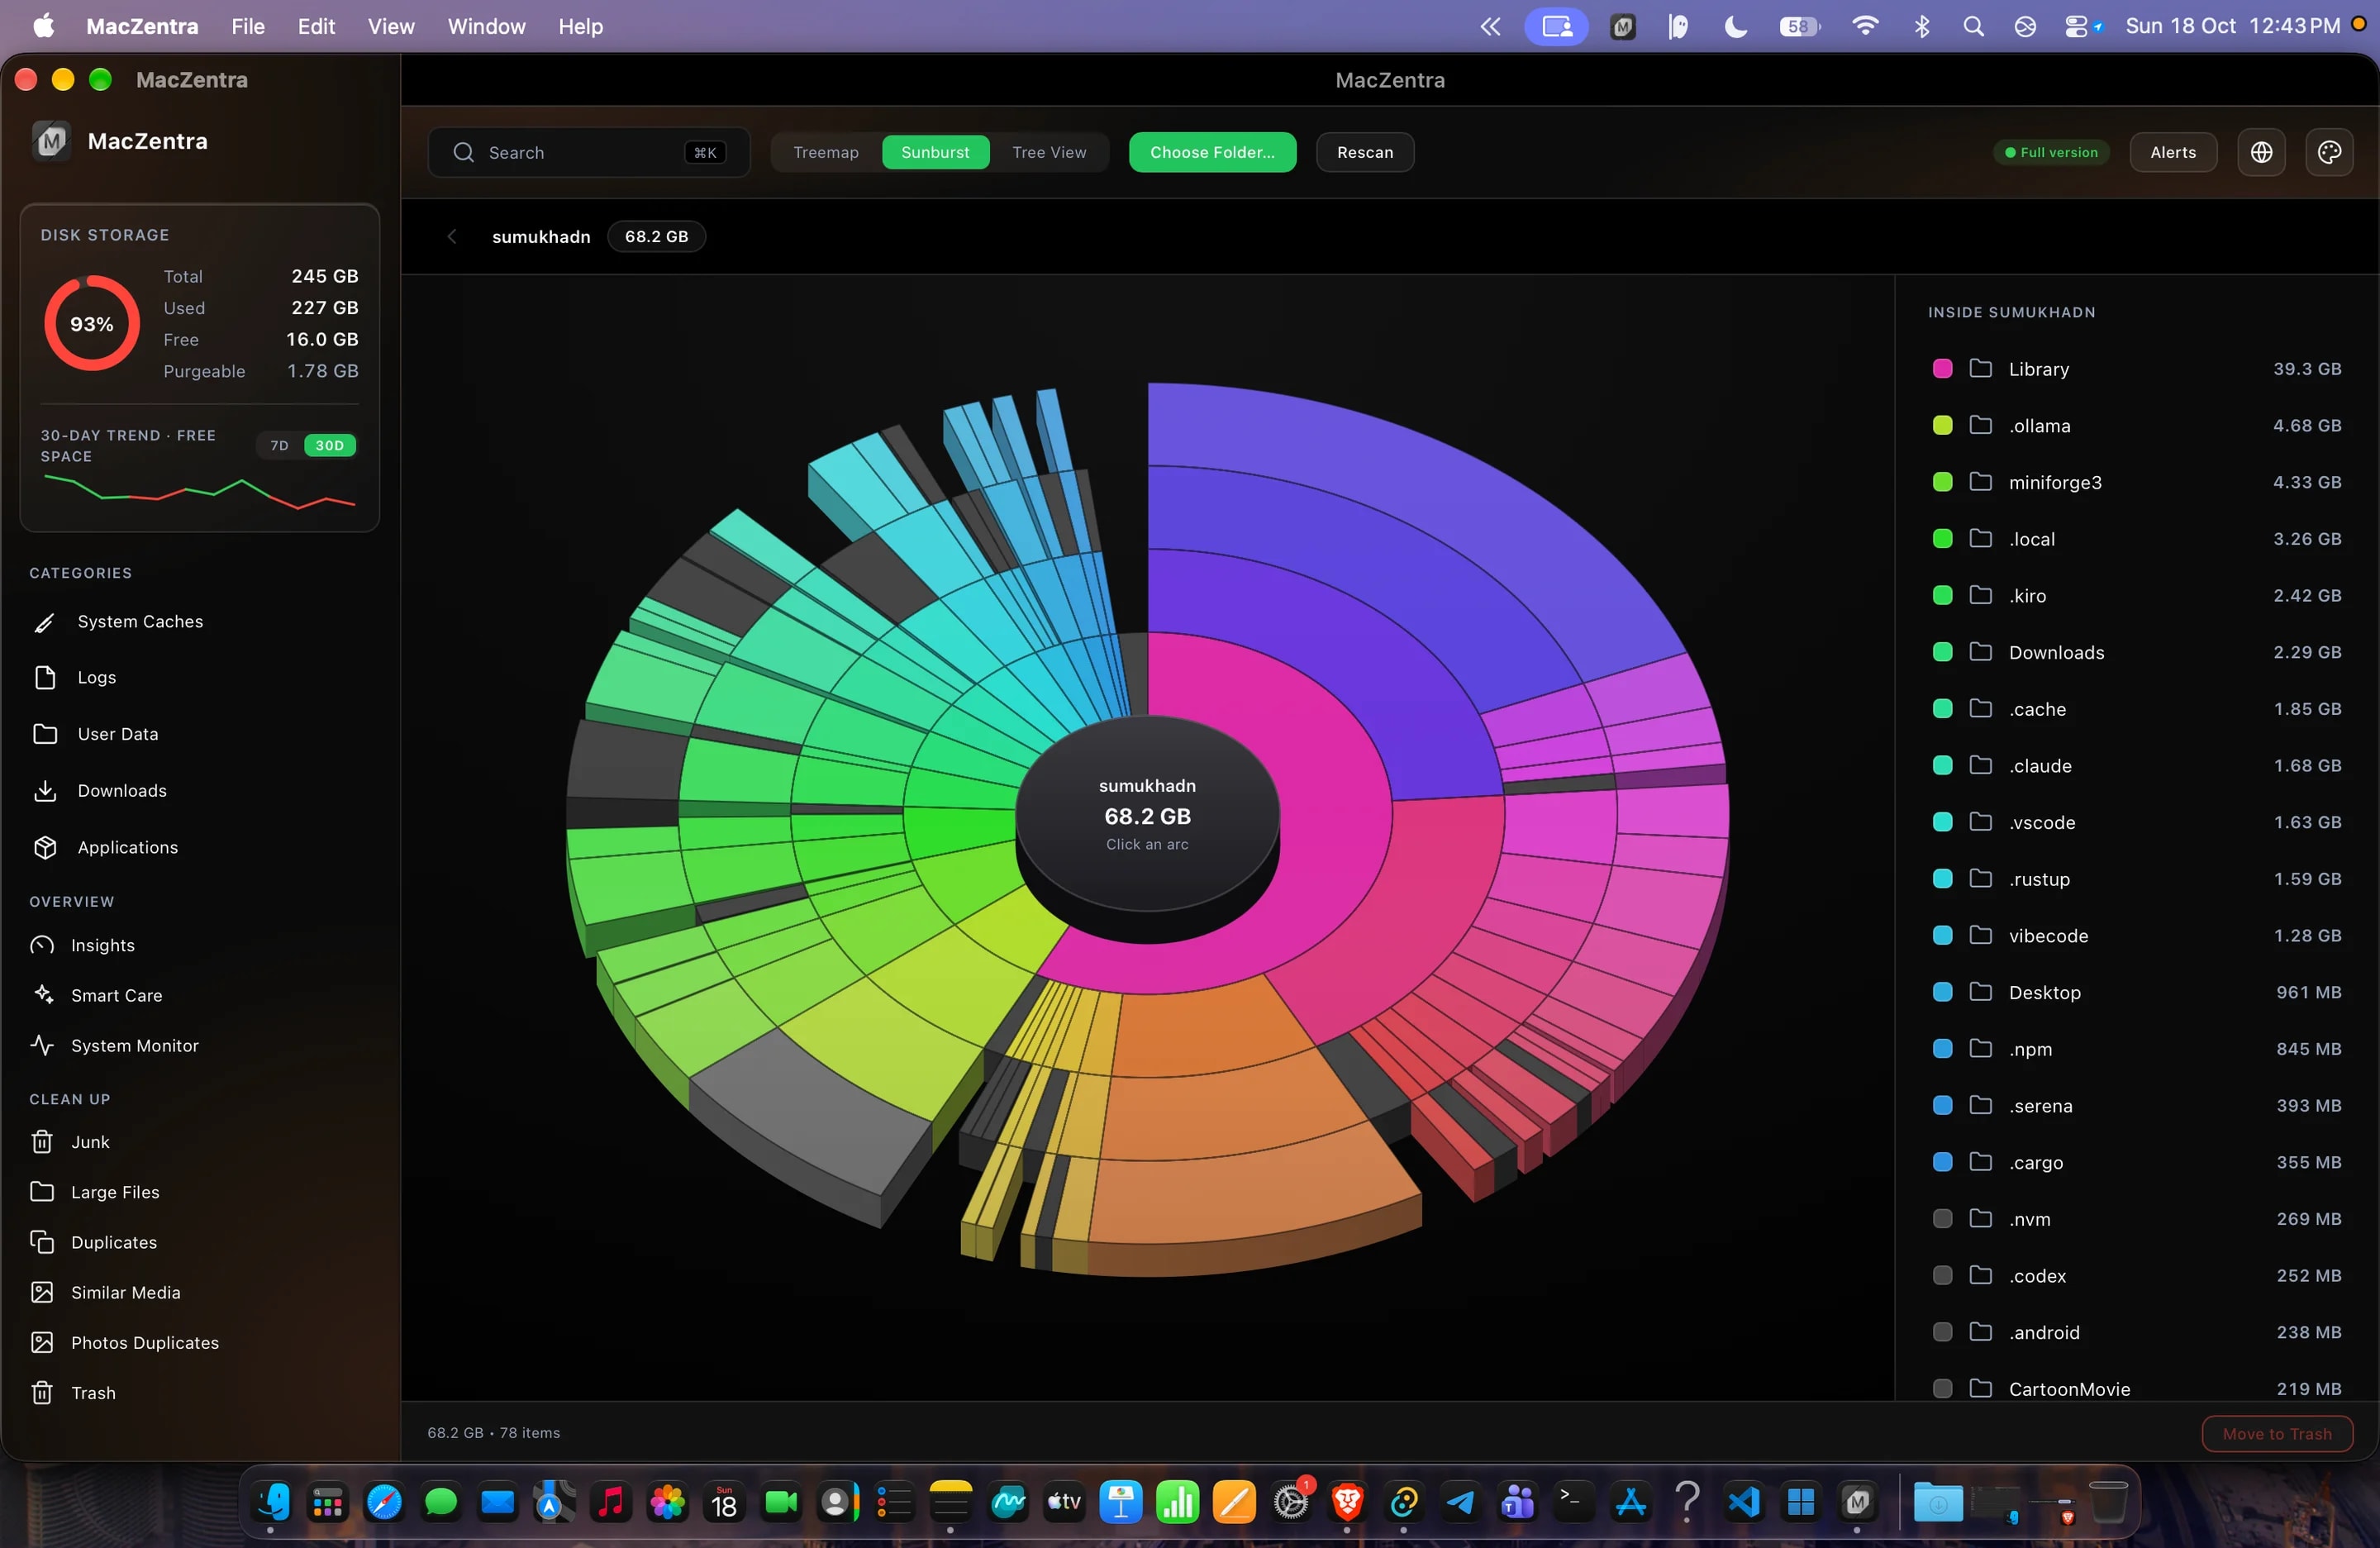Screen dimensions: 2380x1548
Task: Click Choose Folder button
Action: [x=1212, y=152]
